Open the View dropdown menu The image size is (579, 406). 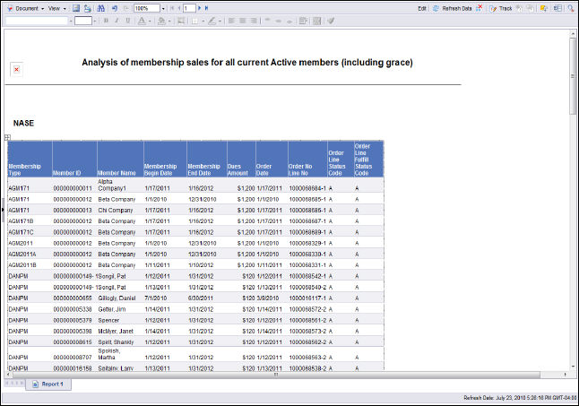click(x=56, y=7)
